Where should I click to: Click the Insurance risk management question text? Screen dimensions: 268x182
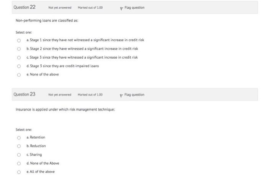click(x=65, y=109)
